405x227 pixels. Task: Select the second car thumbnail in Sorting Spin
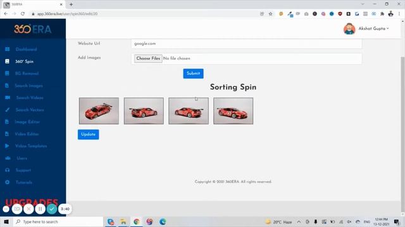pyautogui.click(x=144, y=111)
